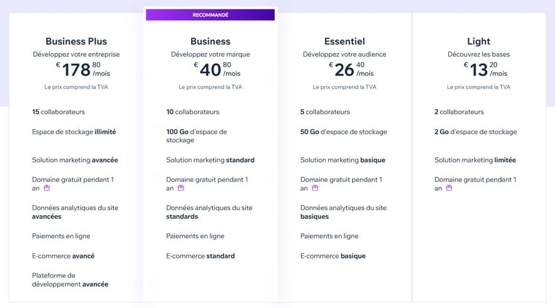The width and height of the screenshot is (555, 308).
Task: Click the gift icon in Business plan
Action: 181,188
